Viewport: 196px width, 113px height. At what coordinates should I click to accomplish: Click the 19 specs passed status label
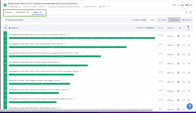click(x=138, y=20)
